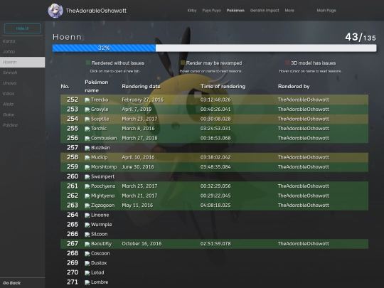384x288 pixels.
Task: Select Johto in the sidebar
Action: pyautogui.click(x=22, y=52)
